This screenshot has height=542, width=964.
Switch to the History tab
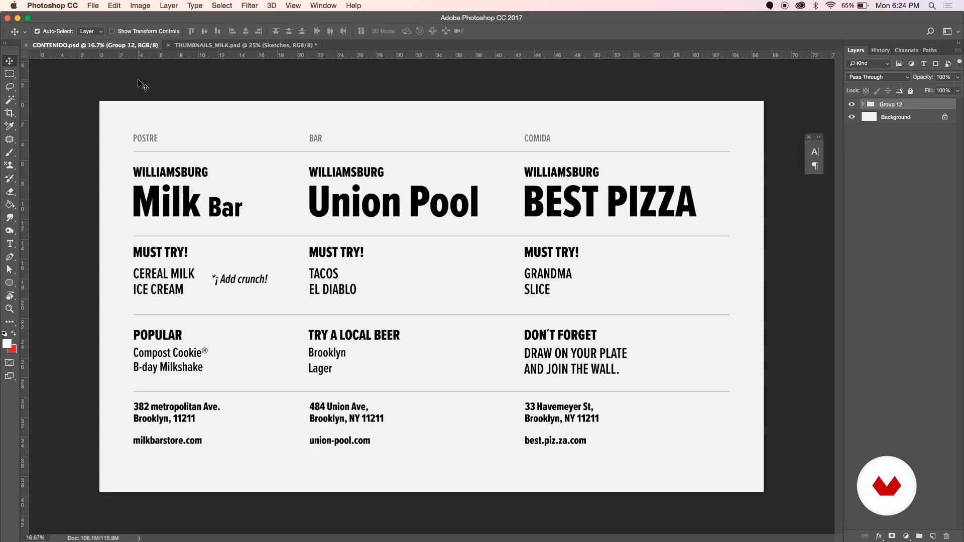coord(880,50)
